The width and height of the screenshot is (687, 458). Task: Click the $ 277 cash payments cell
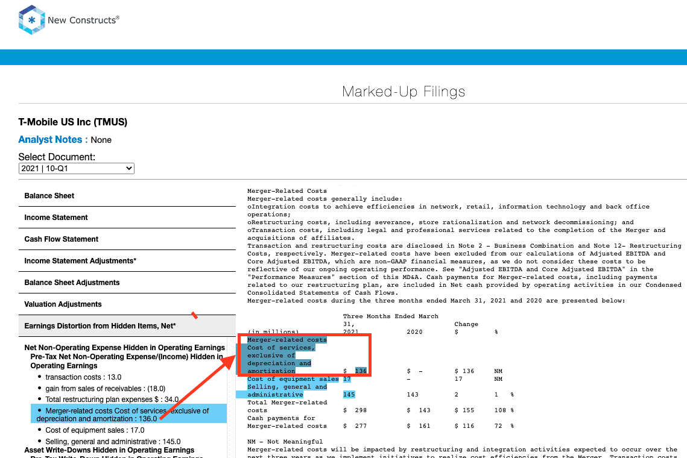click(x=355, y=426)
